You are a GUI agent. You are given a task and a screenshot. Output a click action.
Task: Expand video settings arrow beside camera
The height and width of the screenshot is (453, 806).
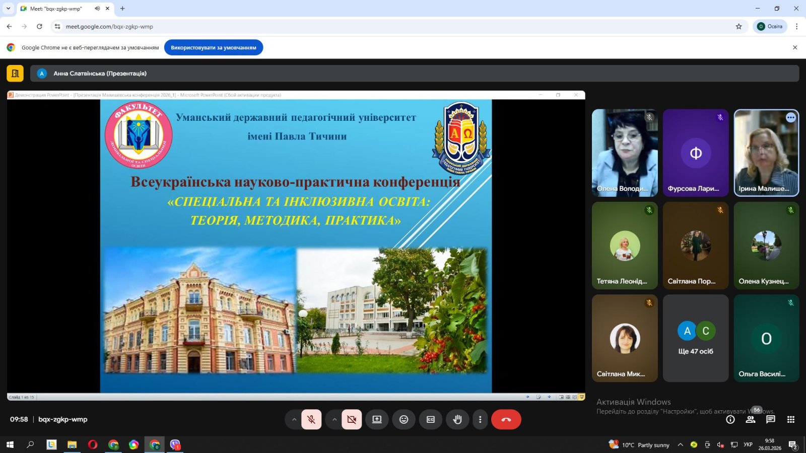coord(334,419)
